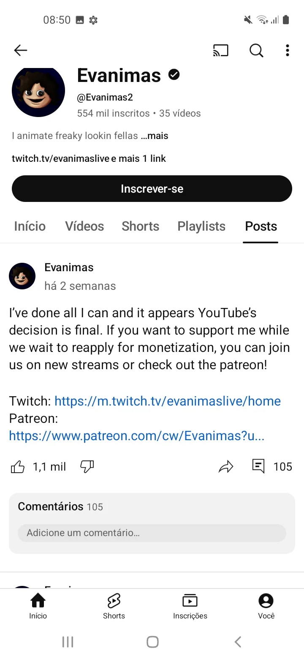This screenshot has height=659, width=304.
Task: Open the Patreon link in post
Action: 137,436
